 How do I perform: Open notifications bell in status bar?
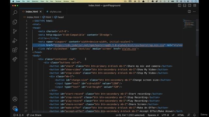(x=195, y=115)
